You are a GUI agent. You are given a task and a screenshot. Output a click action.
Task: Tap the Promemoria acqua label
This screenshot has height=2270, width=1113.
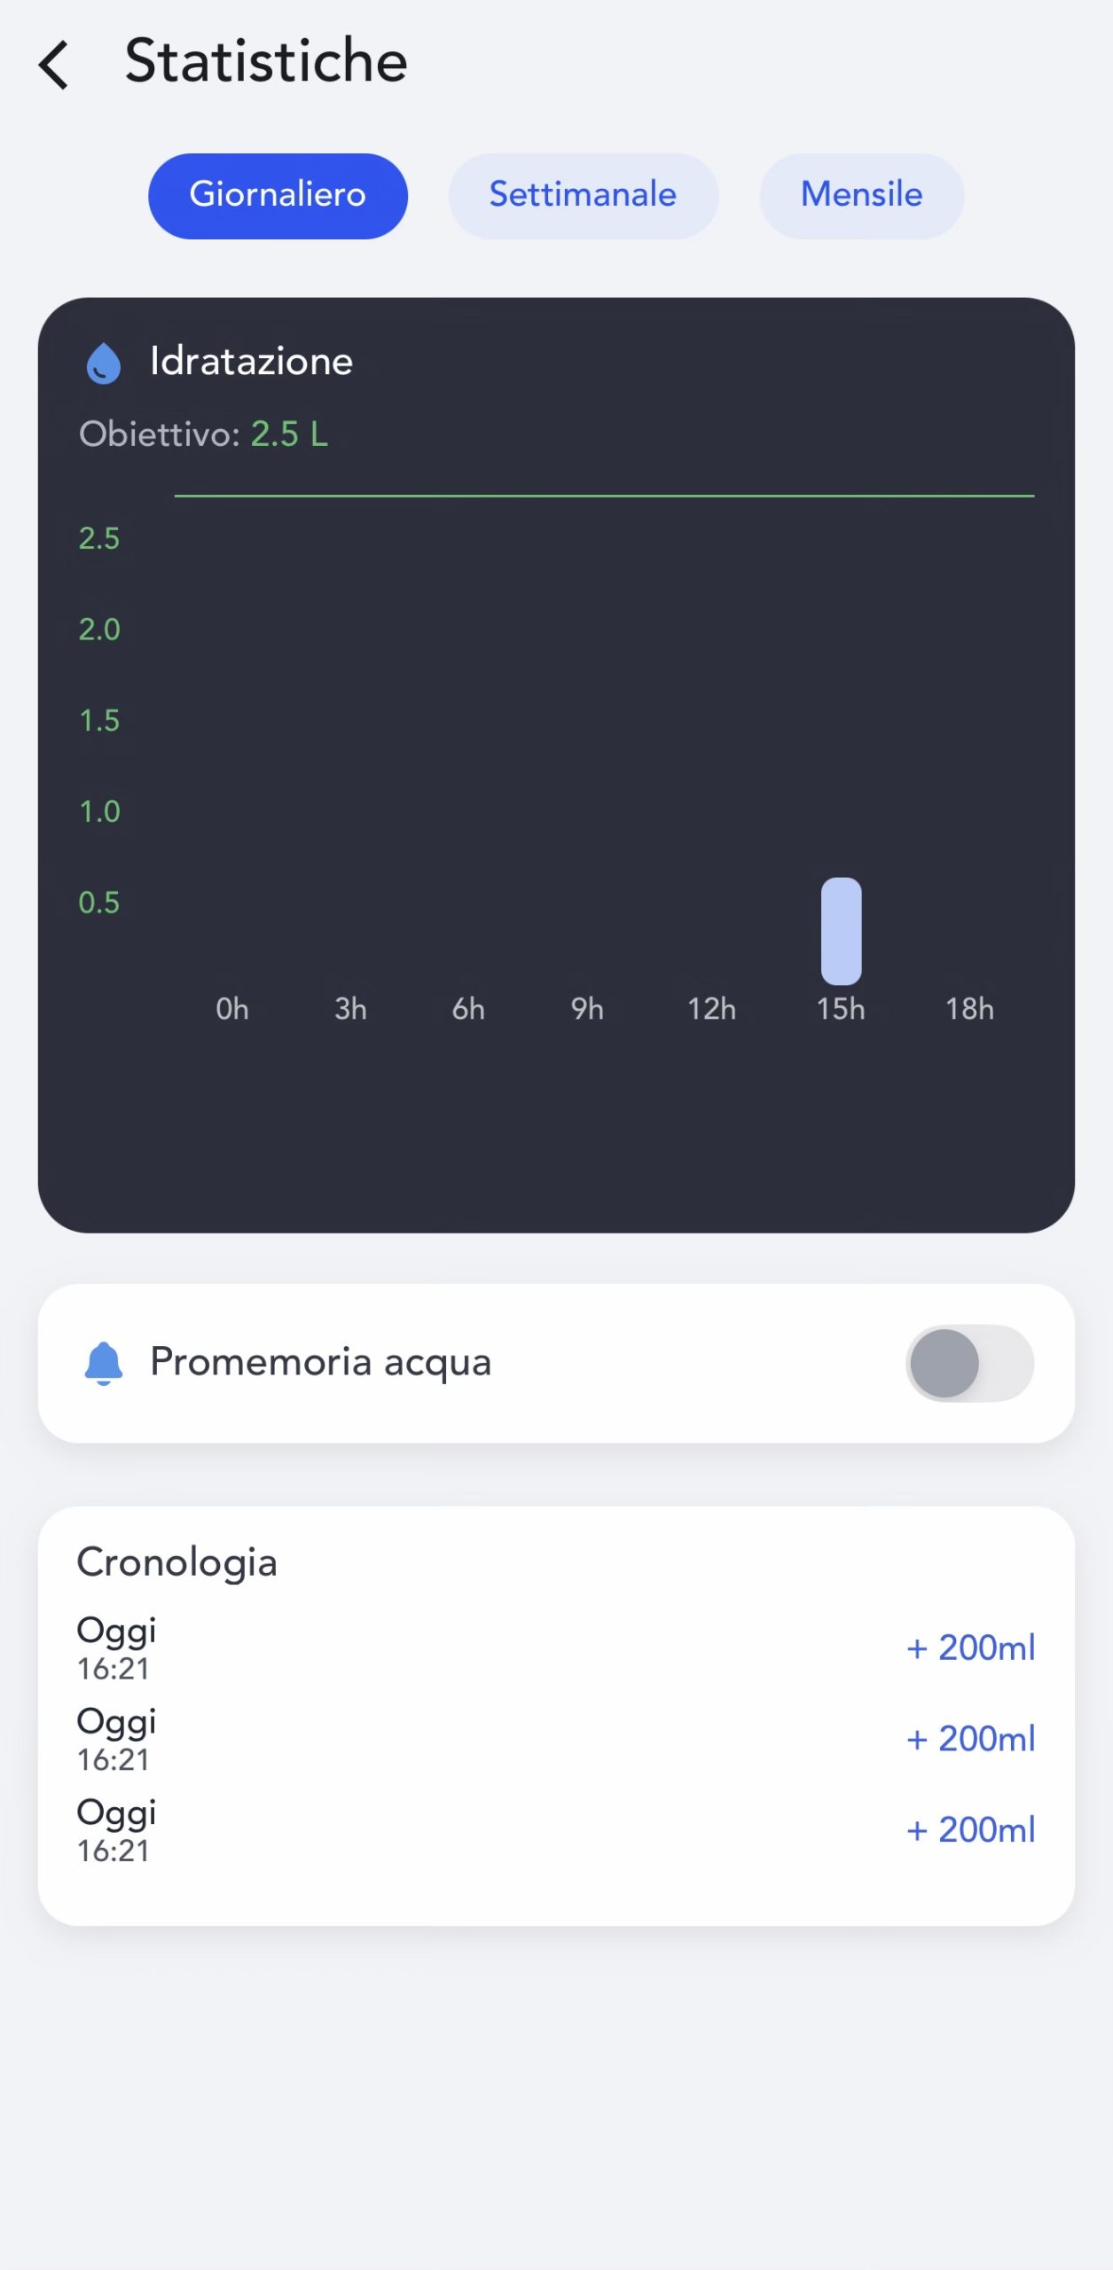pos(320,1362)
